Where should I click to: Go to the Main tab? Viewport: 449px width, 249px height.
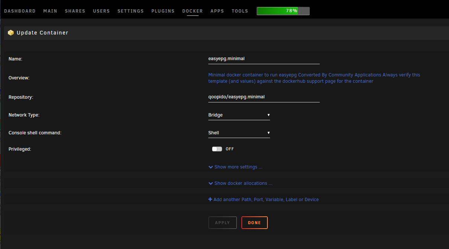tap(50, 11)
